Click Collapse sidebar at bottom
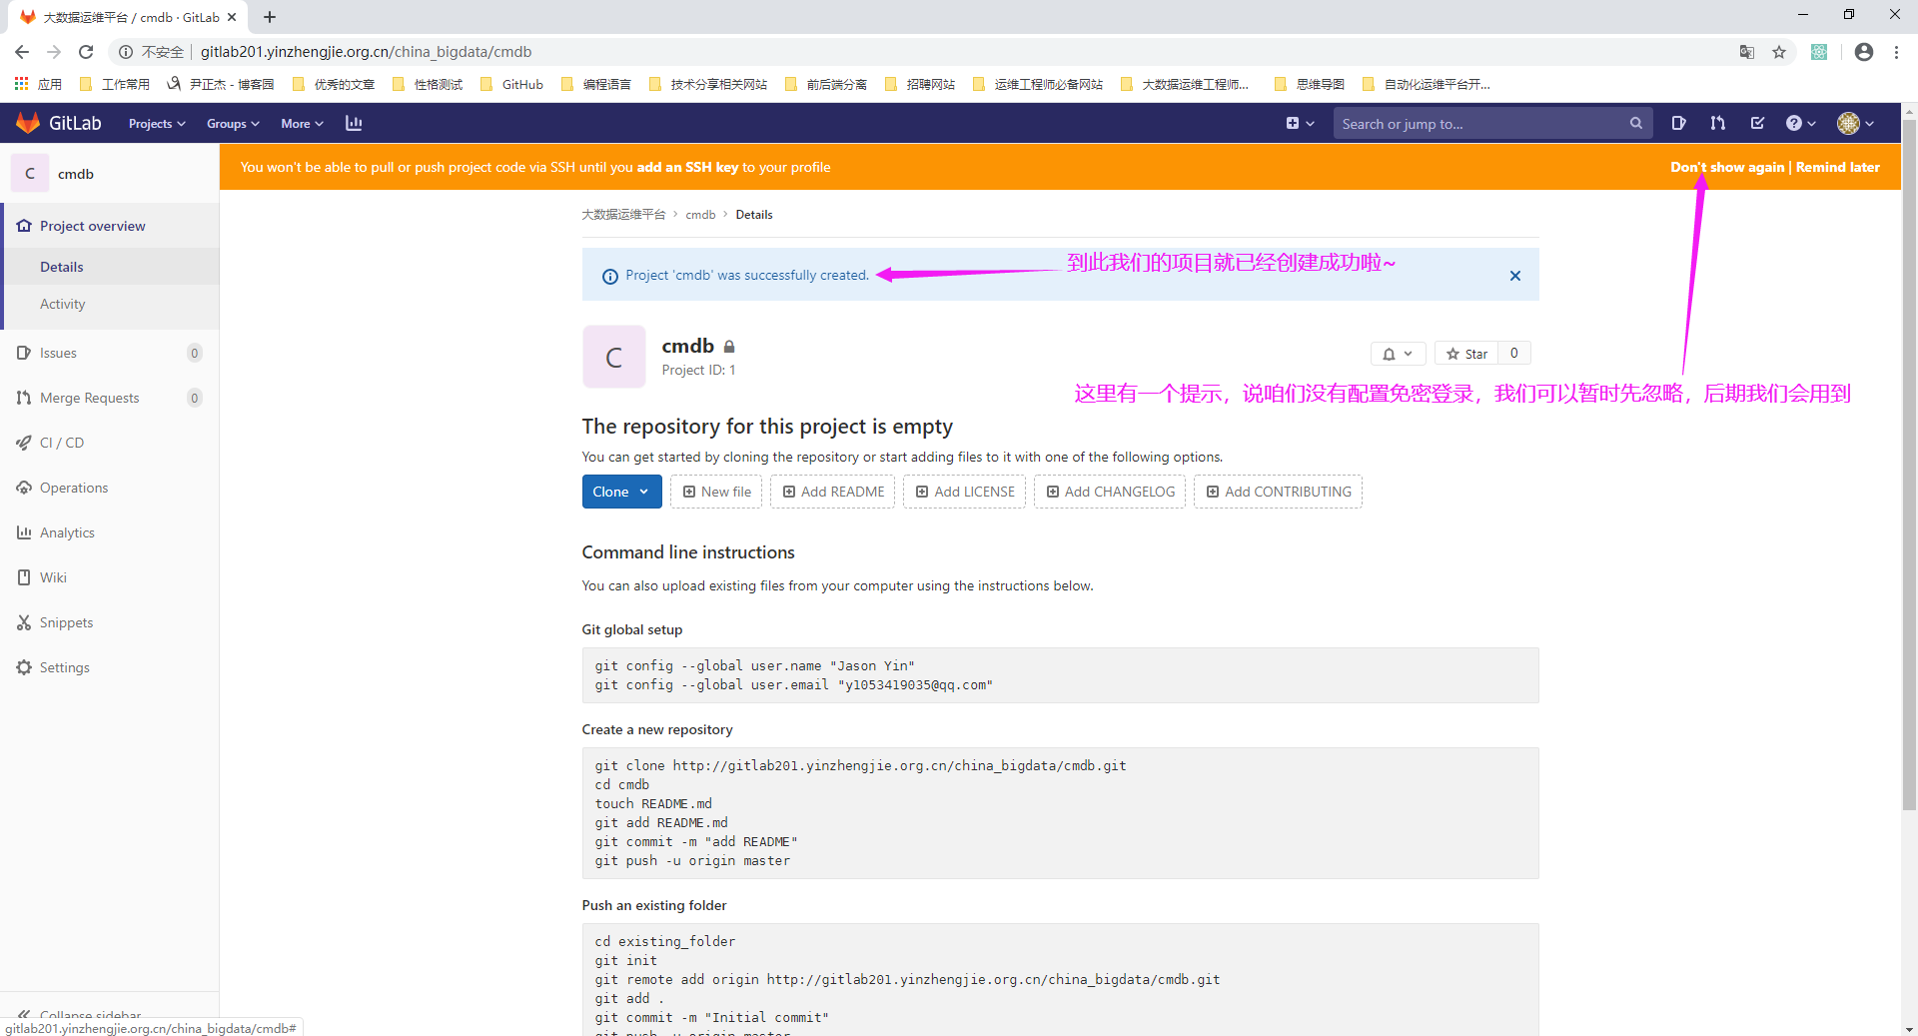This screenshot has width=1918, height=1036. [80, 1014]
